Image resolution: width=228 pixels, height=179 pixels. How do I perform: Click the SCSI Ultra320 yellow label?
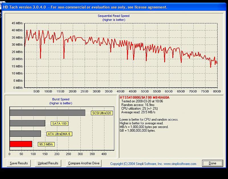click(x=102, y=113)
